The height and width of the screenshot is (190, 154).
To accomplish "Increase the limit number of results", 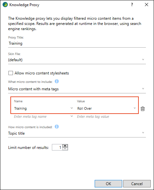I will pyautogui.click(x=65, y=146).
